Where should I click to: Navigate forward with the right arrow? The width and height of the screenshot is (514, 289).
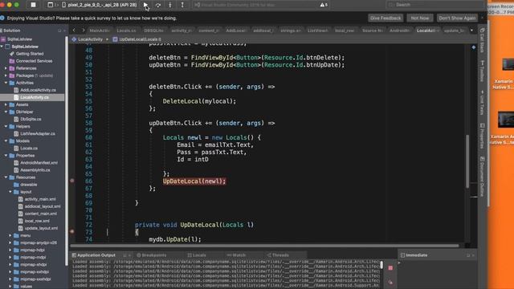click(x=84, y=31)
